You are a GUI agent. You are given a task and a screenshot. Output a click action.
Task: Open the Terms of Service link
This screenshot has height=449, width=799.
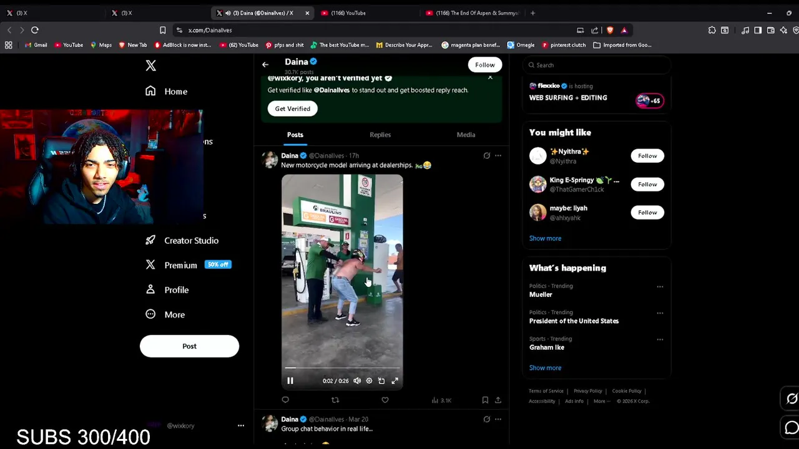[546, 391]
